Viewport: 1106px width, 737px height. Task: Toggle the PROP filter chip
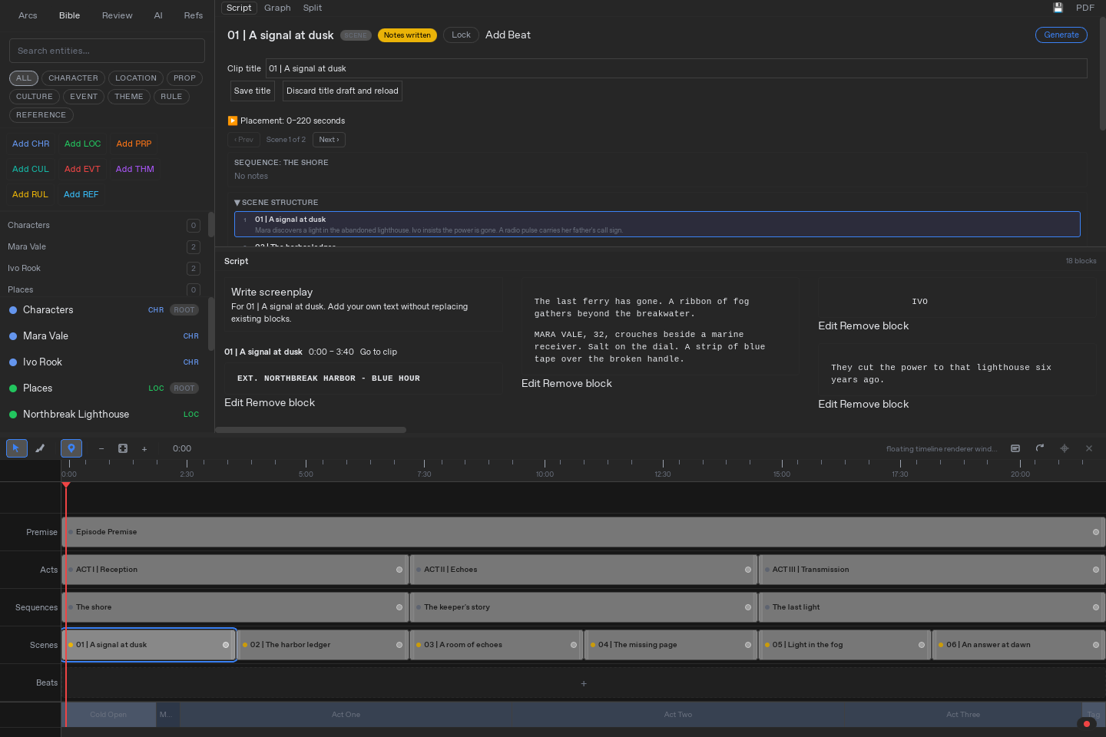(184, 78)
